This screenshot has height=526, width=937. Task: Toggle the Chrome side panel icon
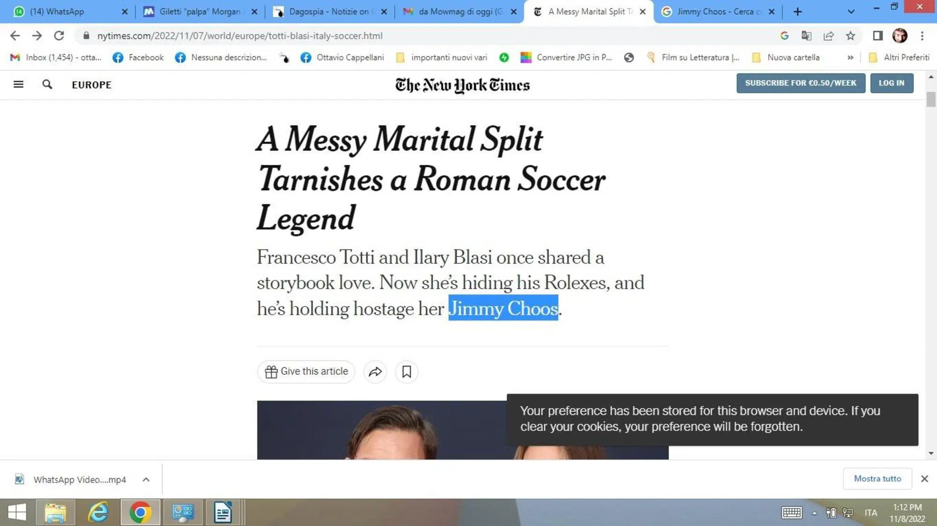(878, 36)
